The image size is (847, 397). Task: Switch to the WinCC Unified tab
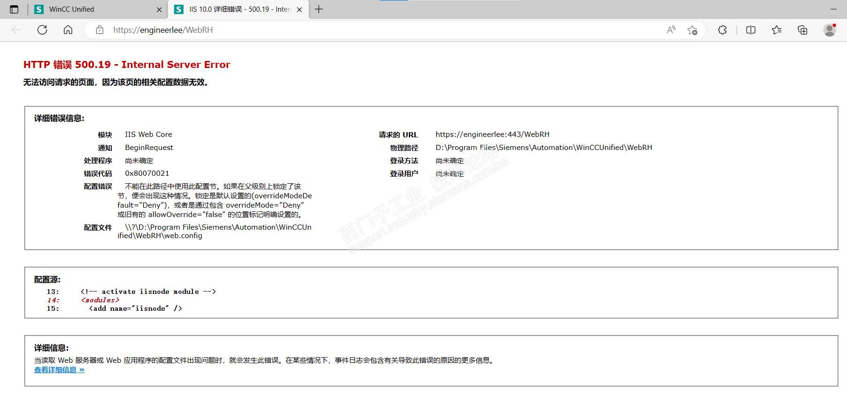coord(98,9)
